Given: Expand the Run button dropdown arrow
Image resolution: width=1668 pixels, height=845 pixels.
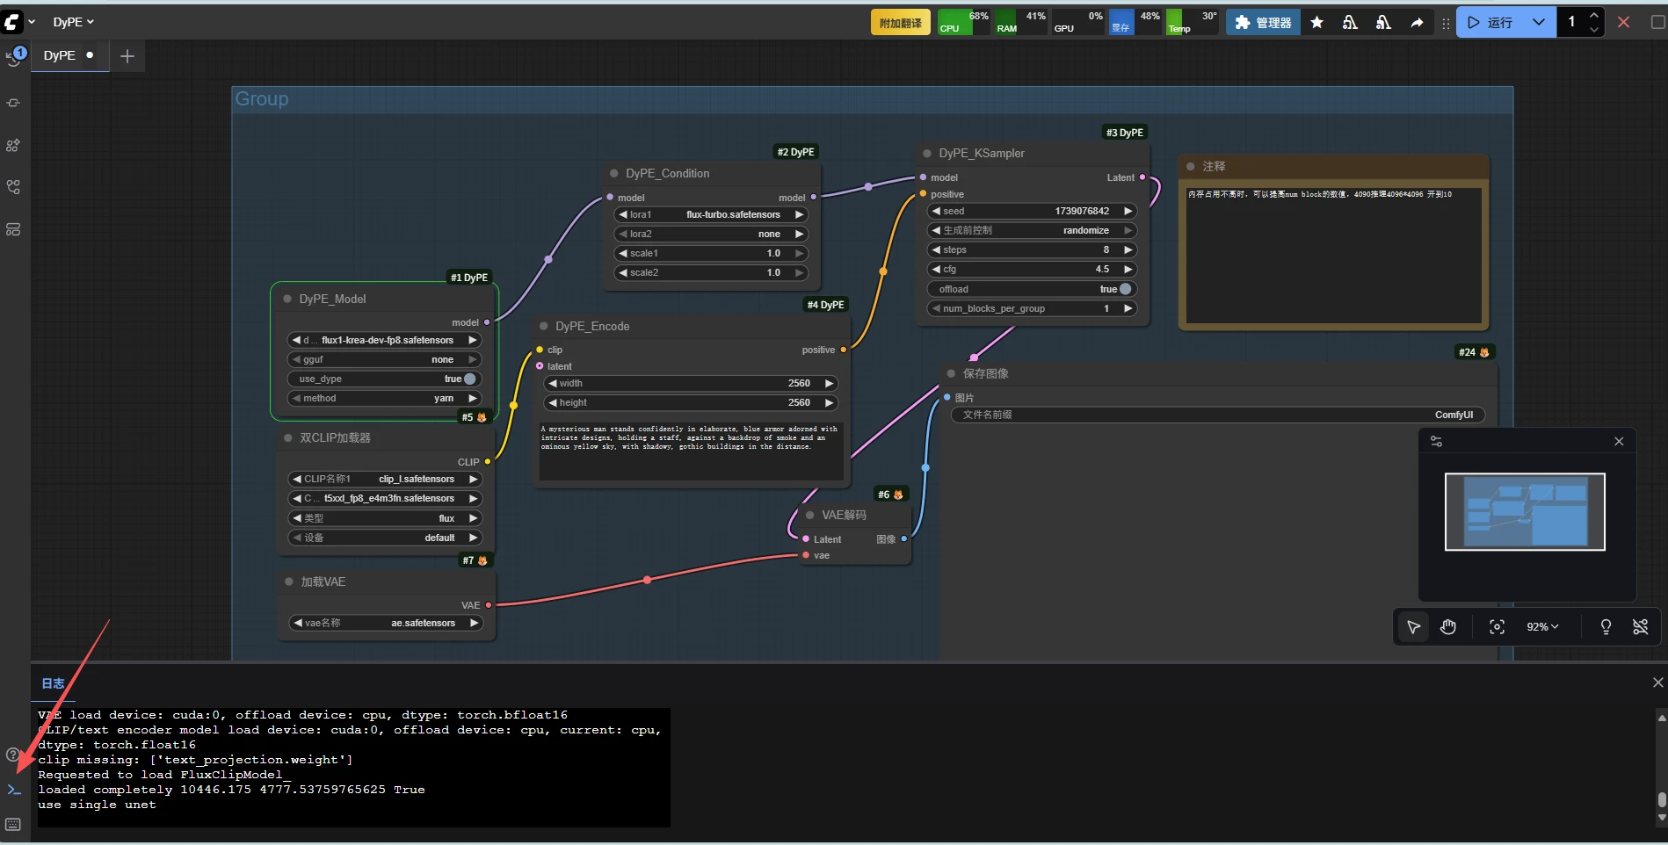Looking at the screenshot, I should tap(1538, 23).
